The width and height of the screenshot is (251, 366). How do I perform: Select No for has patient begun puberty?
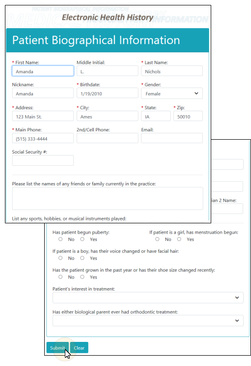(60, 239)
